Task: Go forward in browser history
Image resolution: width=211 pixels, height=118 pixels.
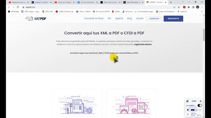Action: pyautogui.click(x=13, y=7)
